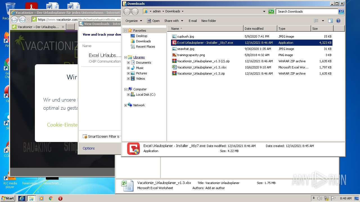The width and height of the screenshot is (360, 202).
Task: Click the volume icon in system tray
Action: [x=320, y=198]
